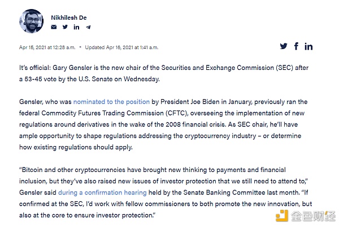Open the Nikhilesh De author name

69,17
